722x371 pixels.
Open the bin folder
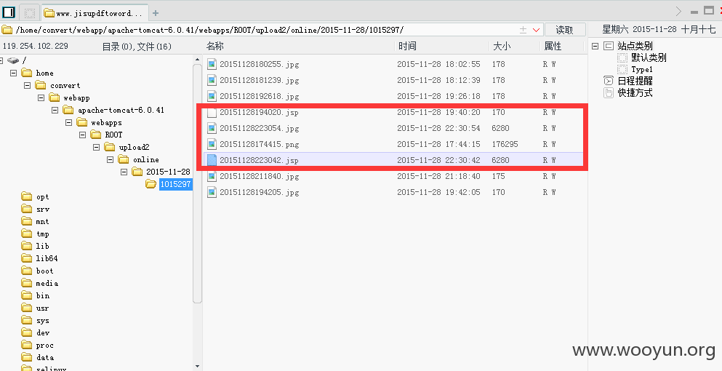[x=42, y=295]
